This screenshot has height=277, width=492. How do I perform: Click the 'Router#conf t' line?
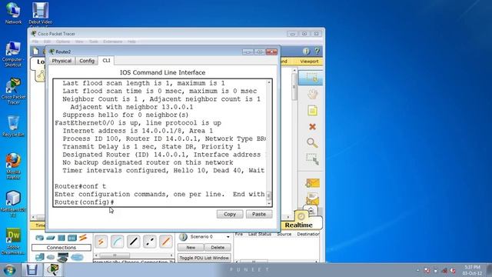pyautogui.click(x=80, y=186)
